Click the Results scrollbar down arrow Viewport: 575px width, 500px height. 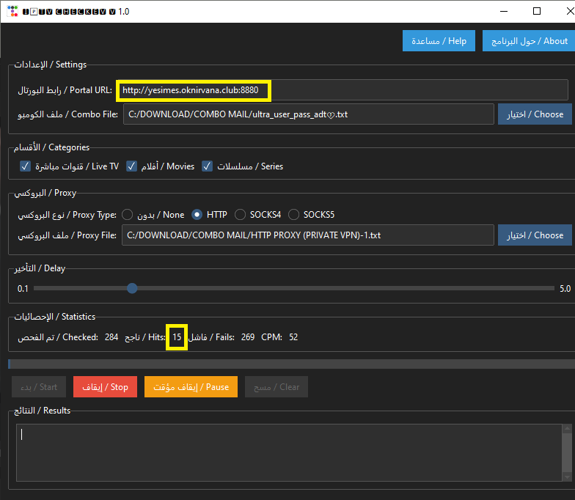click(x=568, y=477)
